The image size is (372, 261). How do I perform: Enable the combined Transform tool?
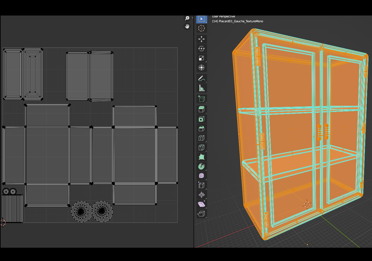tap(201, 68)
